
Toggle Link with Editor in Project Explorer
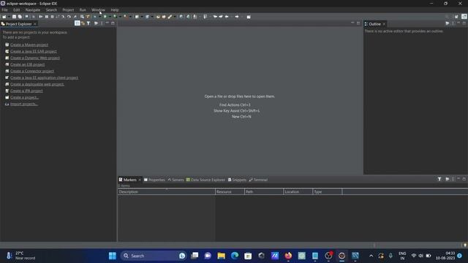[x=83, y=23]
